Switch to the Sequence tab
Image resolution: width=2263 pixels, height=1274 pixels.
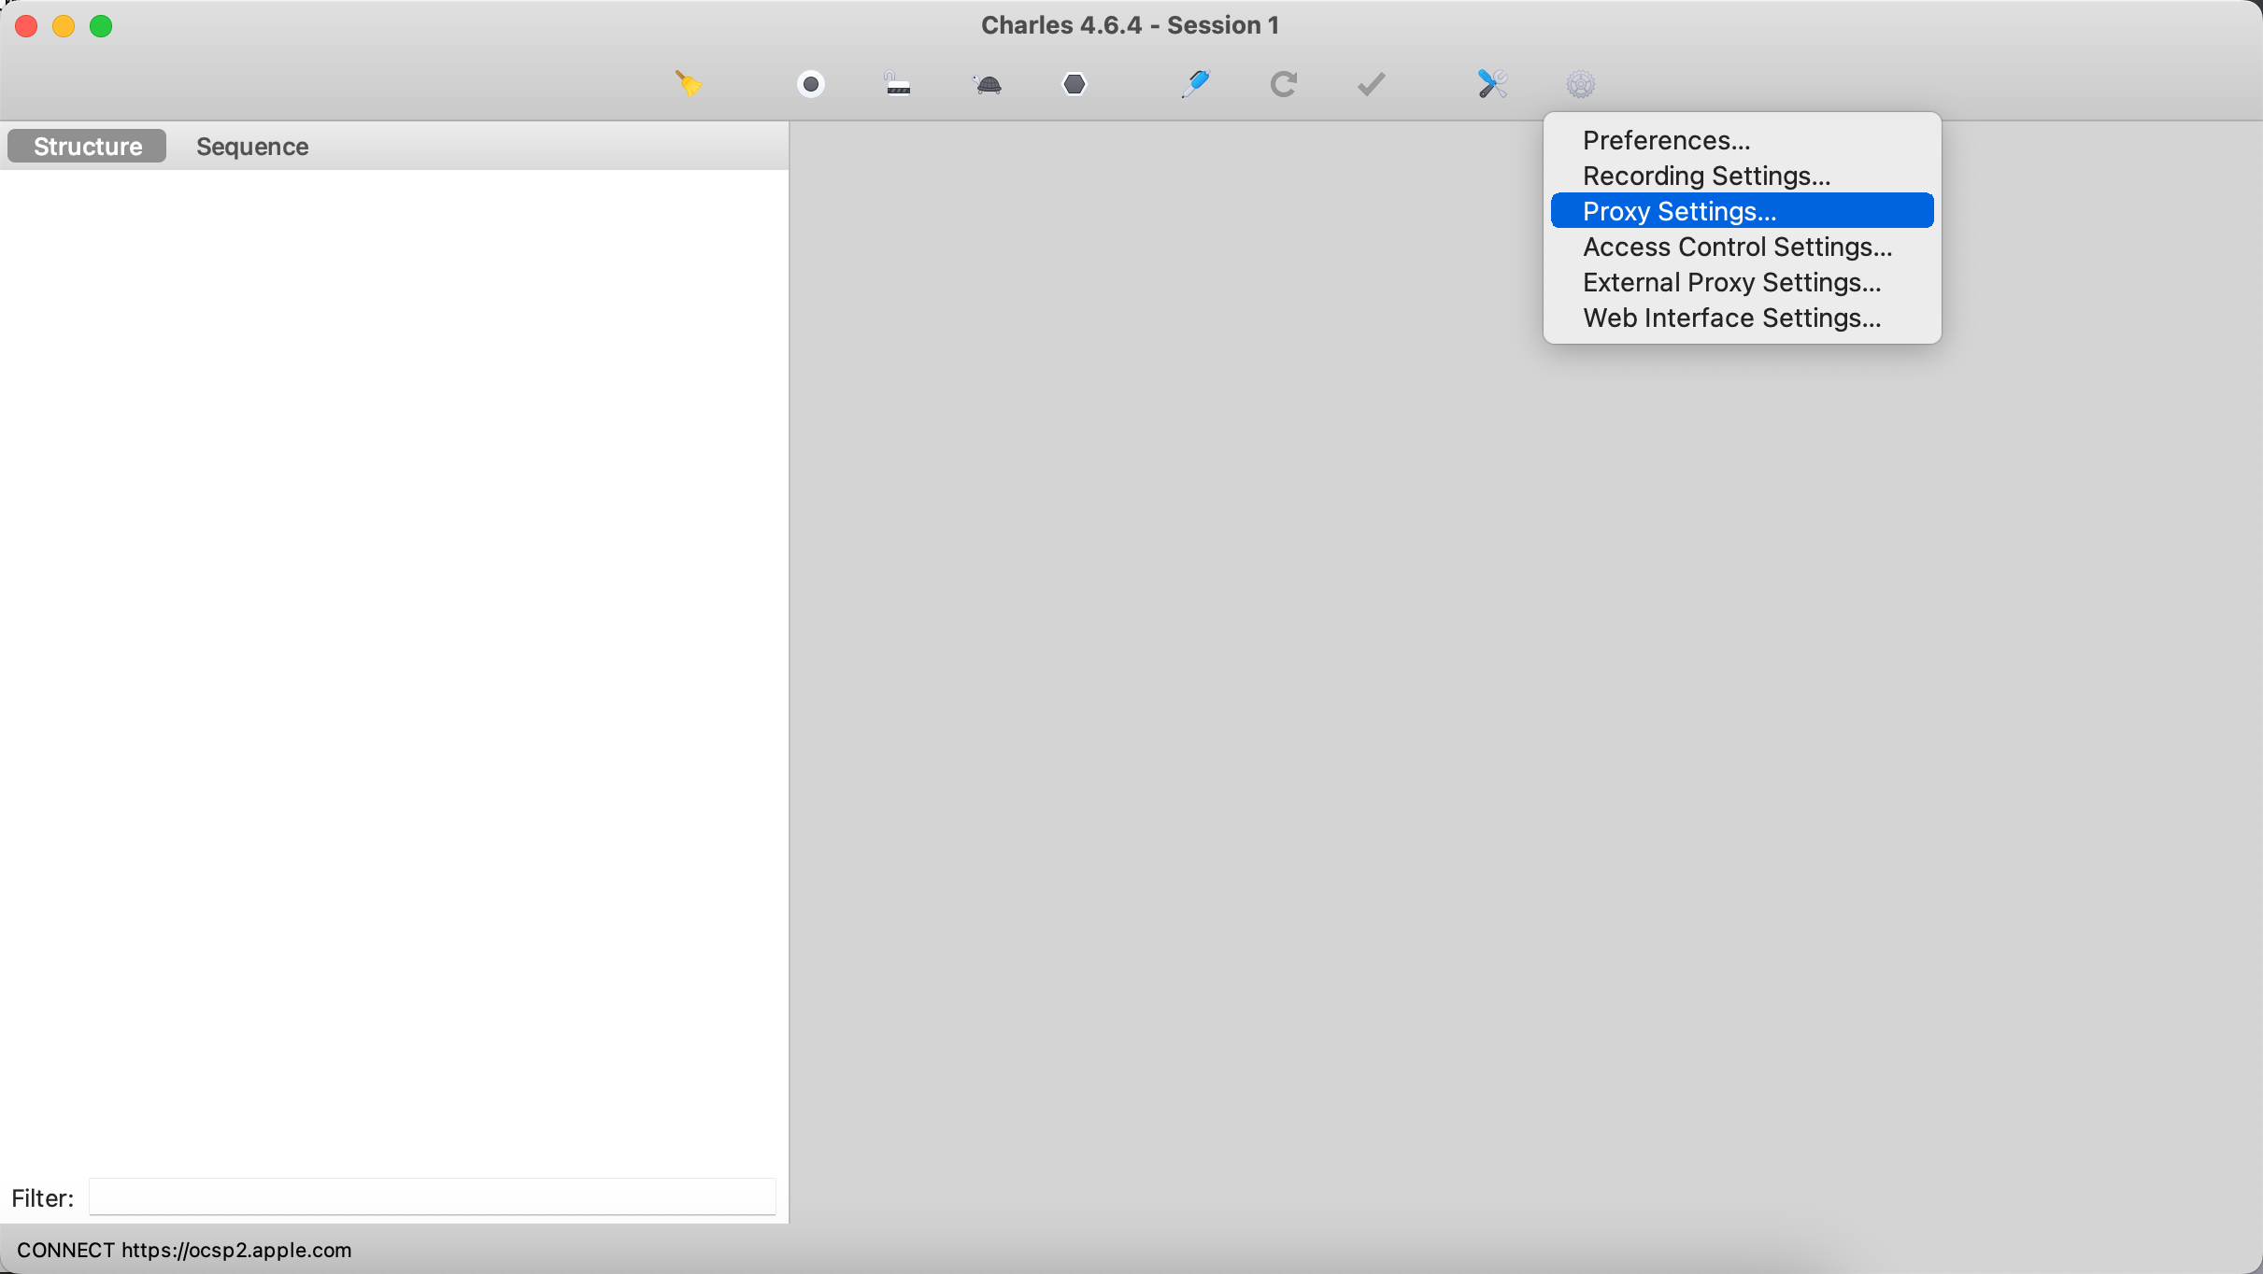[252, 147]
